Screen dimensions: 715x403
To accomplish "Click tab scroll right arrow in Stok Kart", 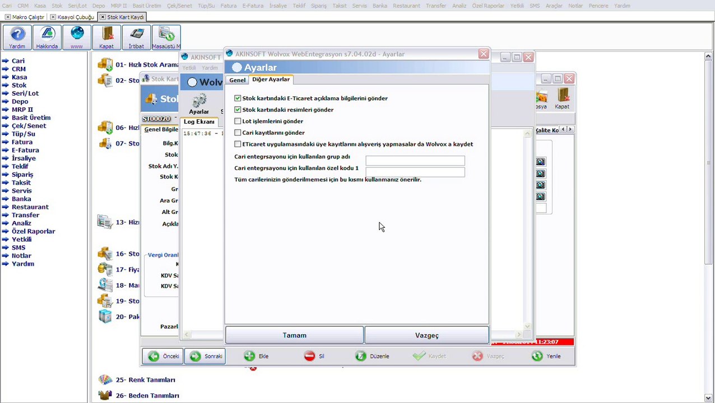I will [x=570, y=129].
